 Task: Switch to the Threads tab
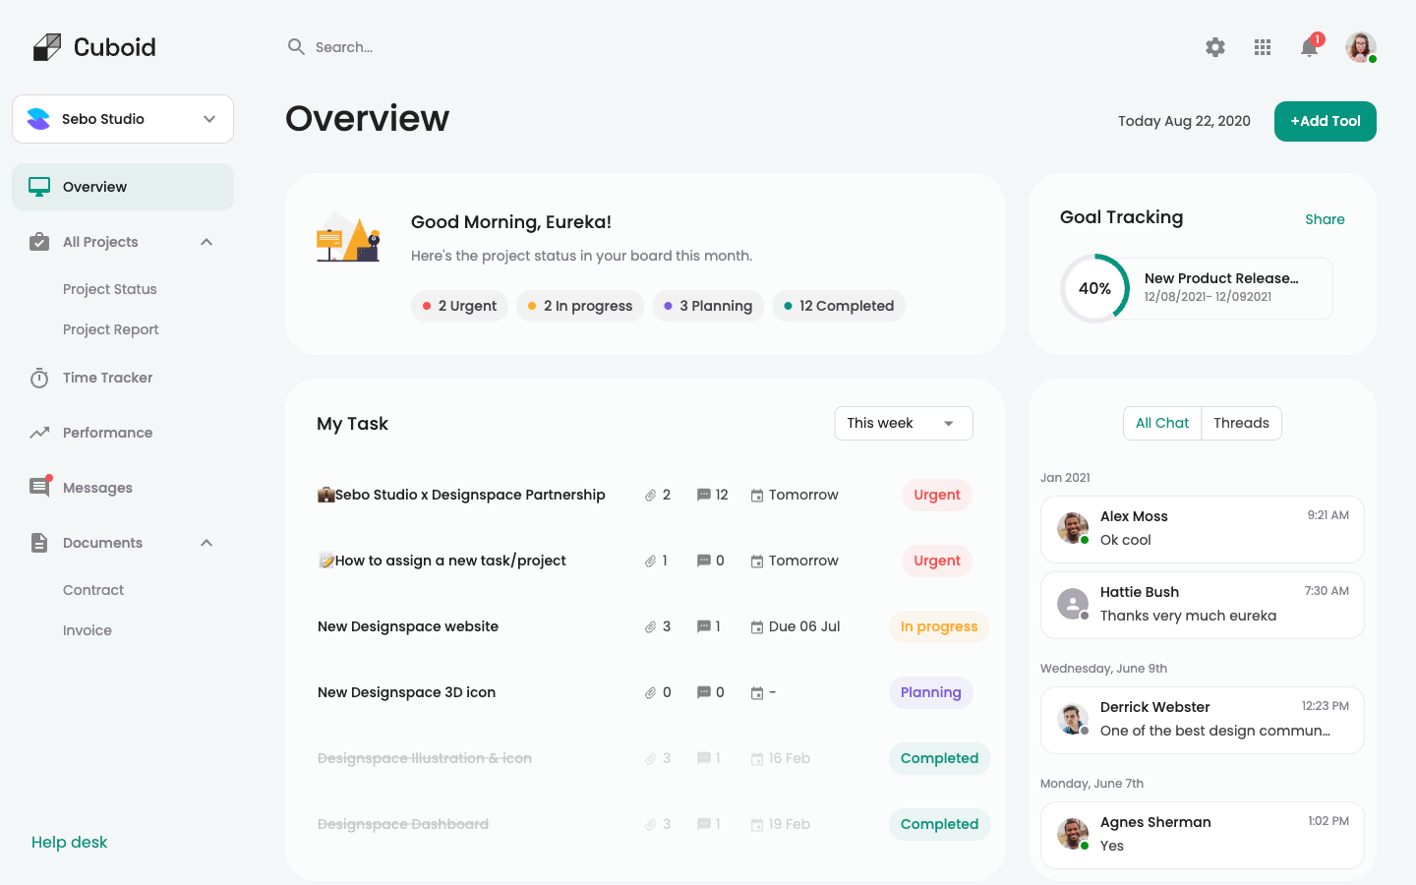[1241, 424]
